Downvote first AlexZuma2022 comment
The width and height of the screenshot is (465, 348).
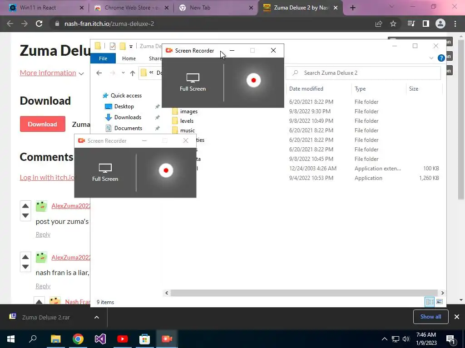[25, 215]
